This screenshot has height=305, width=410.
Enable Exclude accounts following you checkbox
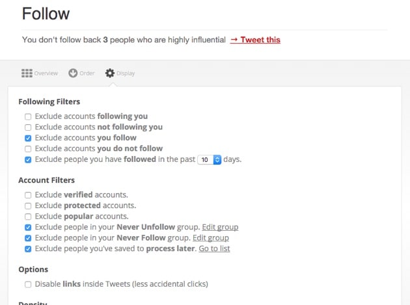click(x=28, y=116)
